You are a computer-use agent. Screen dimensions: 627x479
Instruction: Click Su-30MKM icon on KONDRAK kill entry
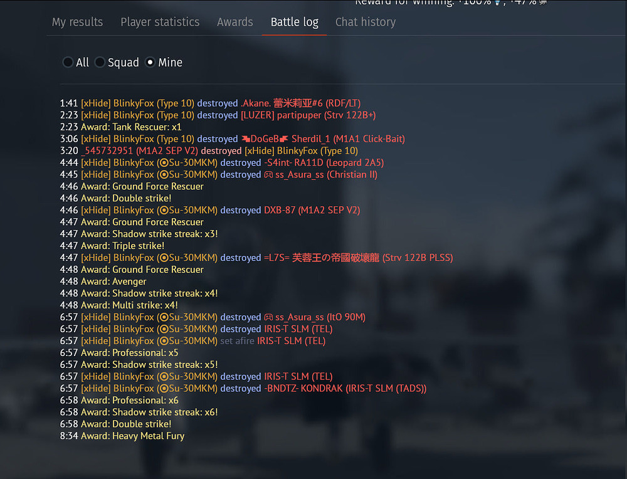click(x=163, y=389)
